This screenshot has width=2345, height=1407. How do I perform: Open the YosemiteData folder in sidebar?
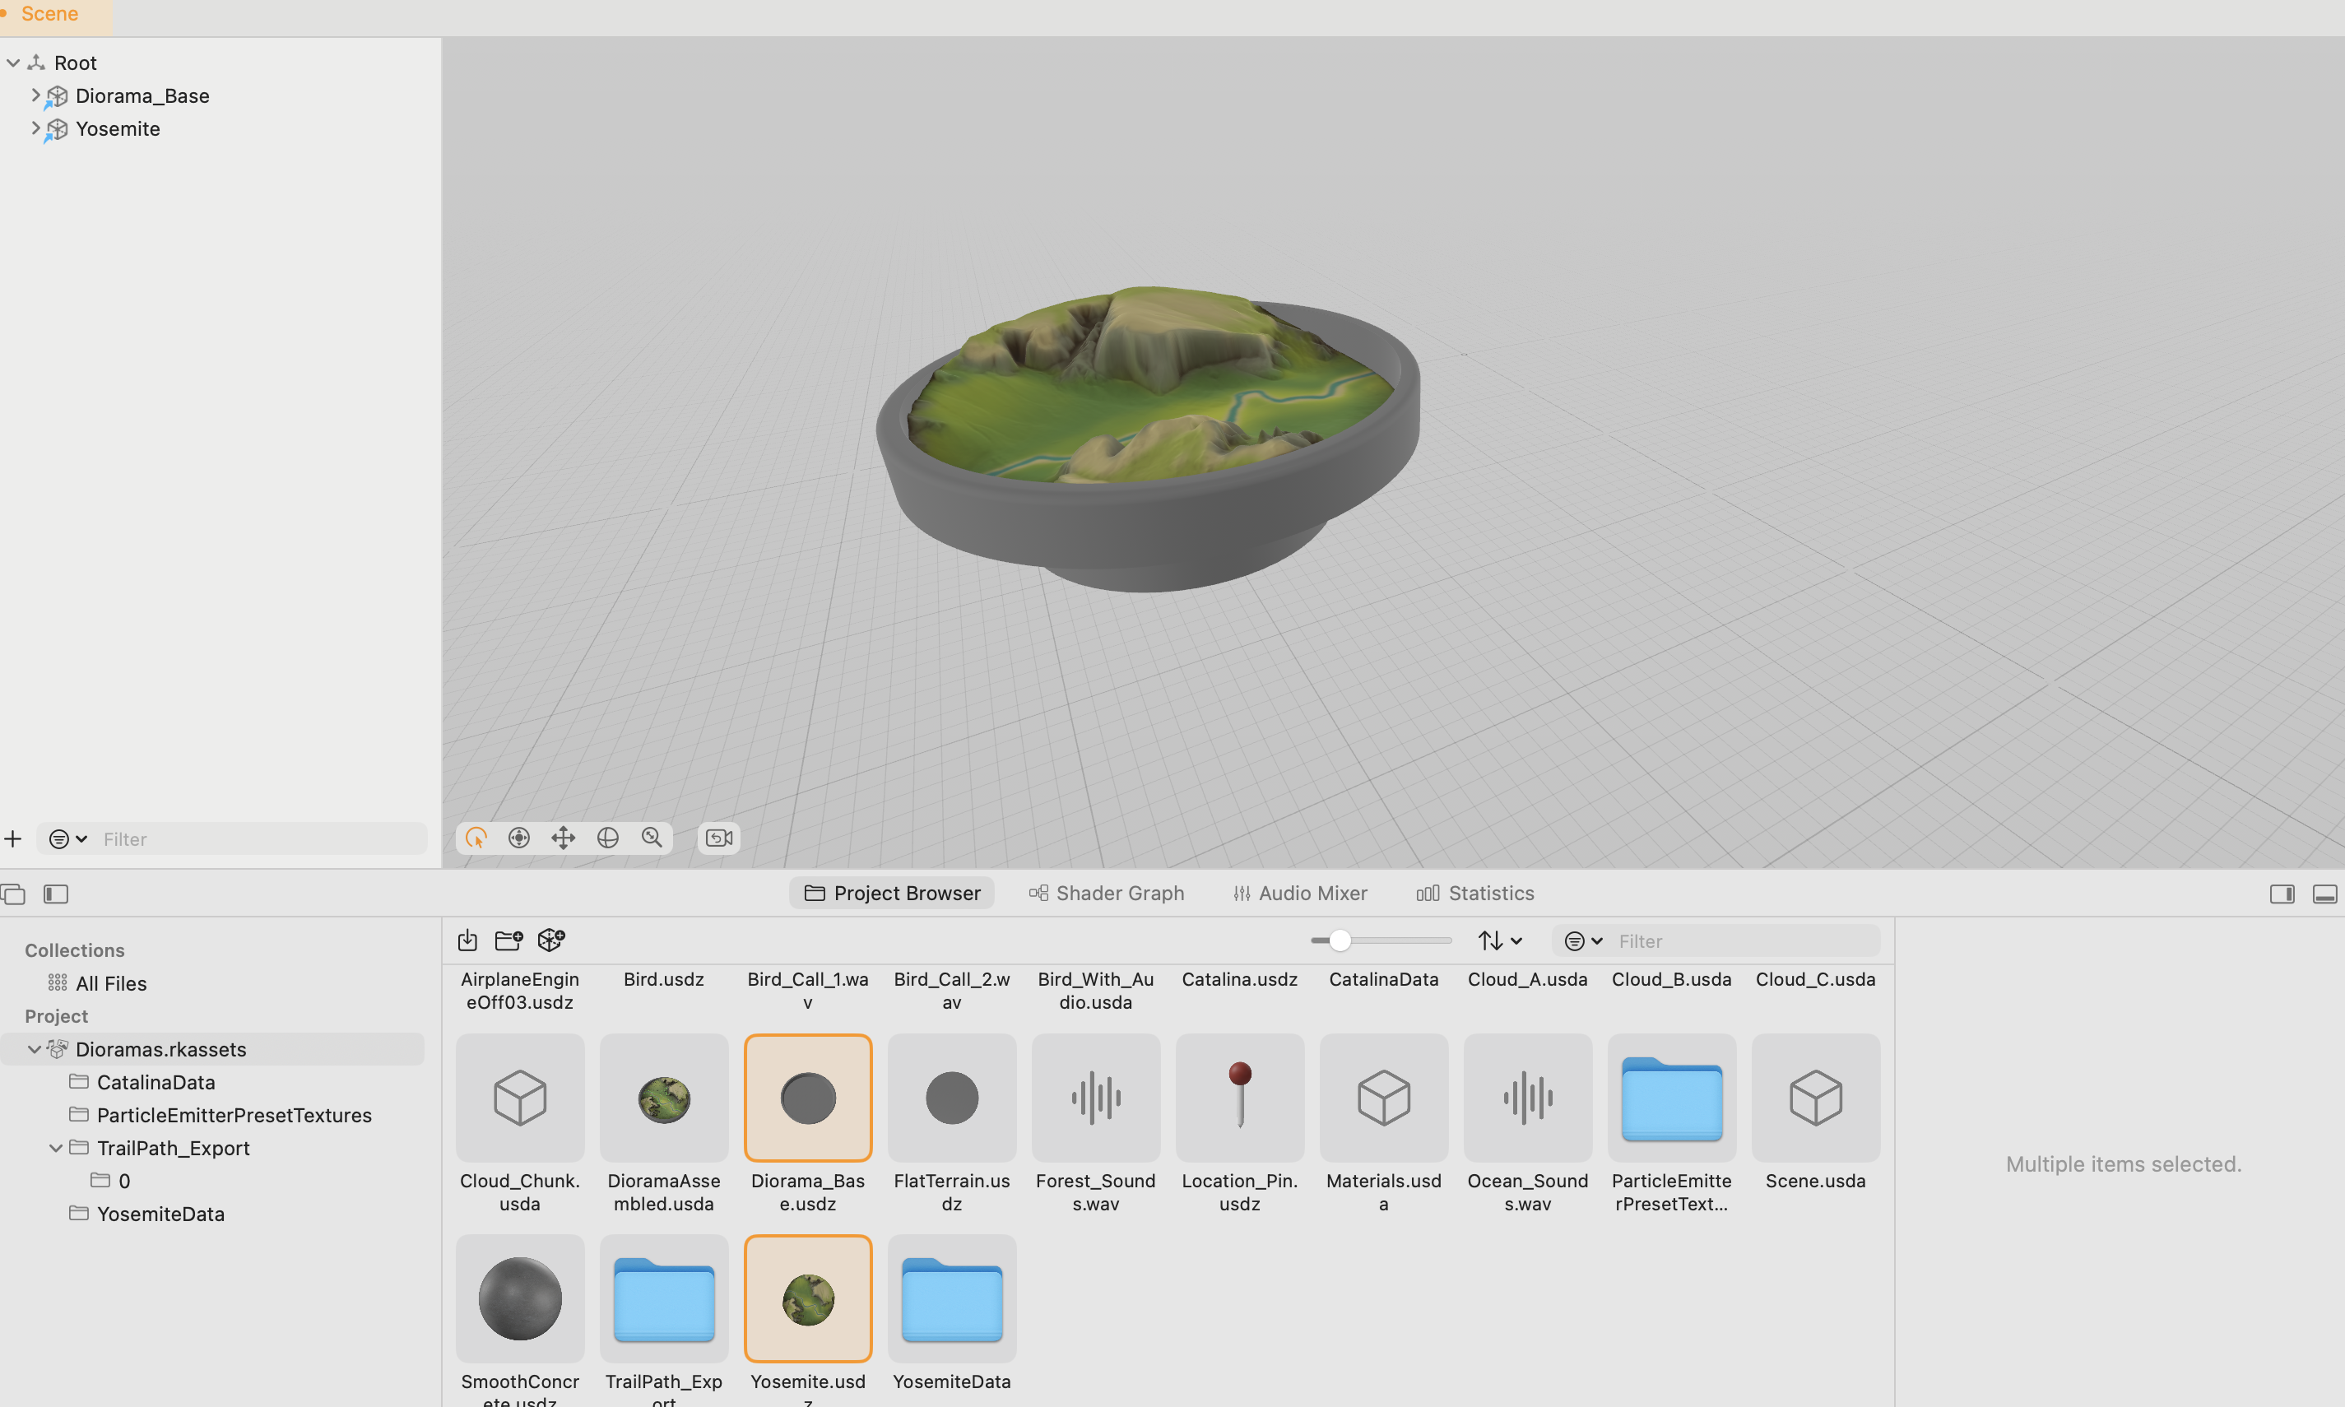point(160,1214)
